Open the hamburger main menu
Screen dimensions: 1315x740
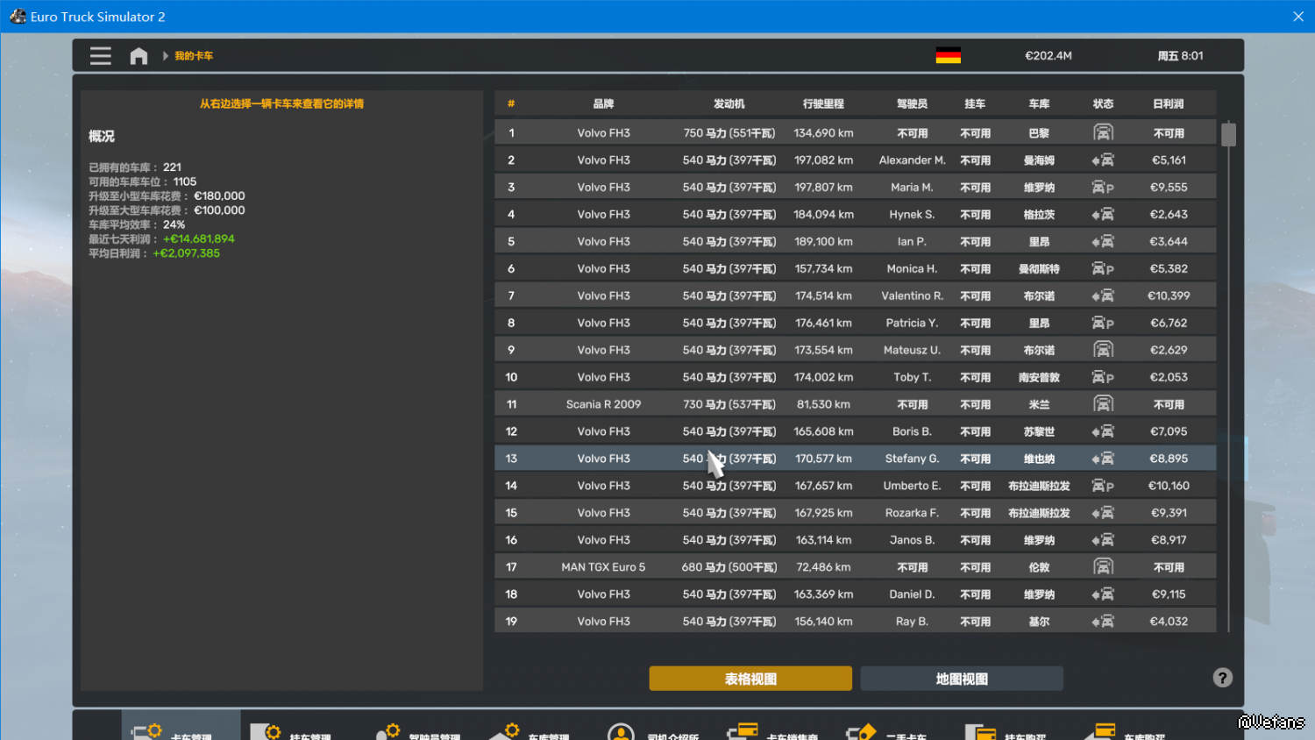click(101, 56)
